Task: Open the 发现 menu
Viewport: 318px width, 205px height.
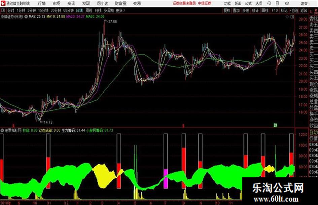Action: (86, 3)
